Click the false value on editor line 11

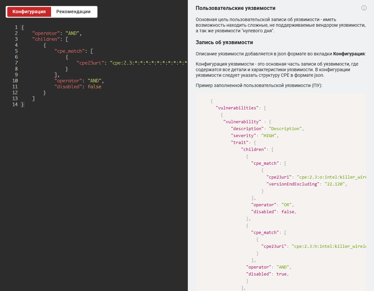95,87
